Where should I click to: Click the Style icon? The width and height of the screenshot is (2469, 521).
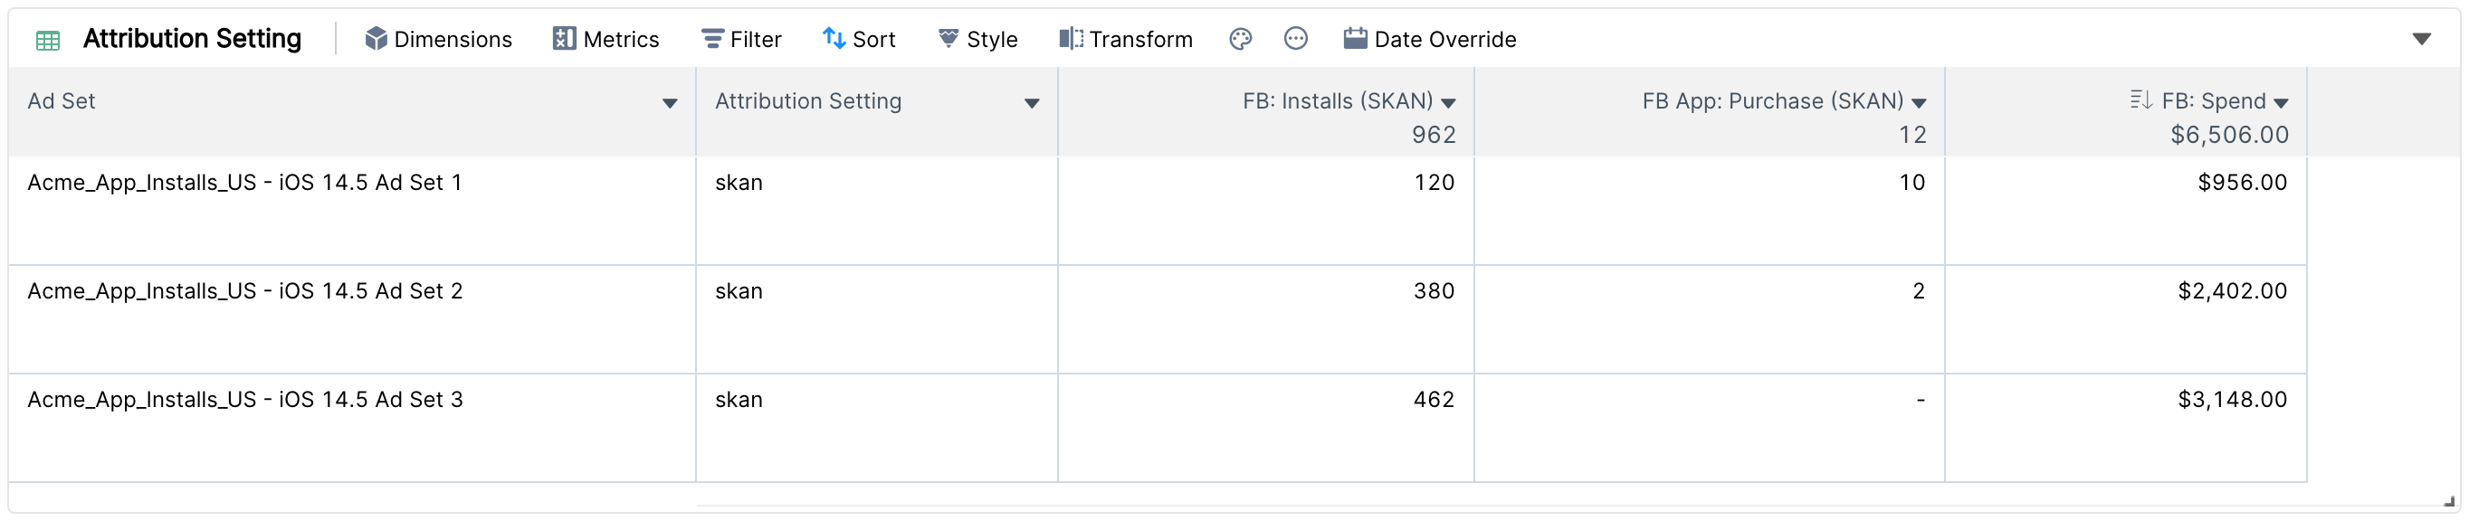(948, 38)
